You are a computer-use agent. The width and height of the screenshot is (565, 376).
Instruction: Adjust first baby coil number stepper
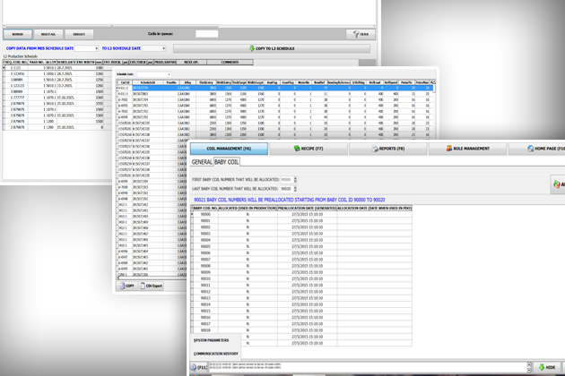tap(295, 180)
